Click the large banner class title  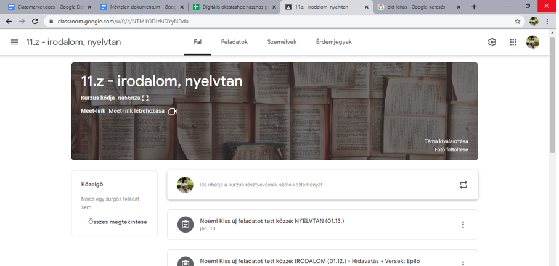(x=161, y=81)
